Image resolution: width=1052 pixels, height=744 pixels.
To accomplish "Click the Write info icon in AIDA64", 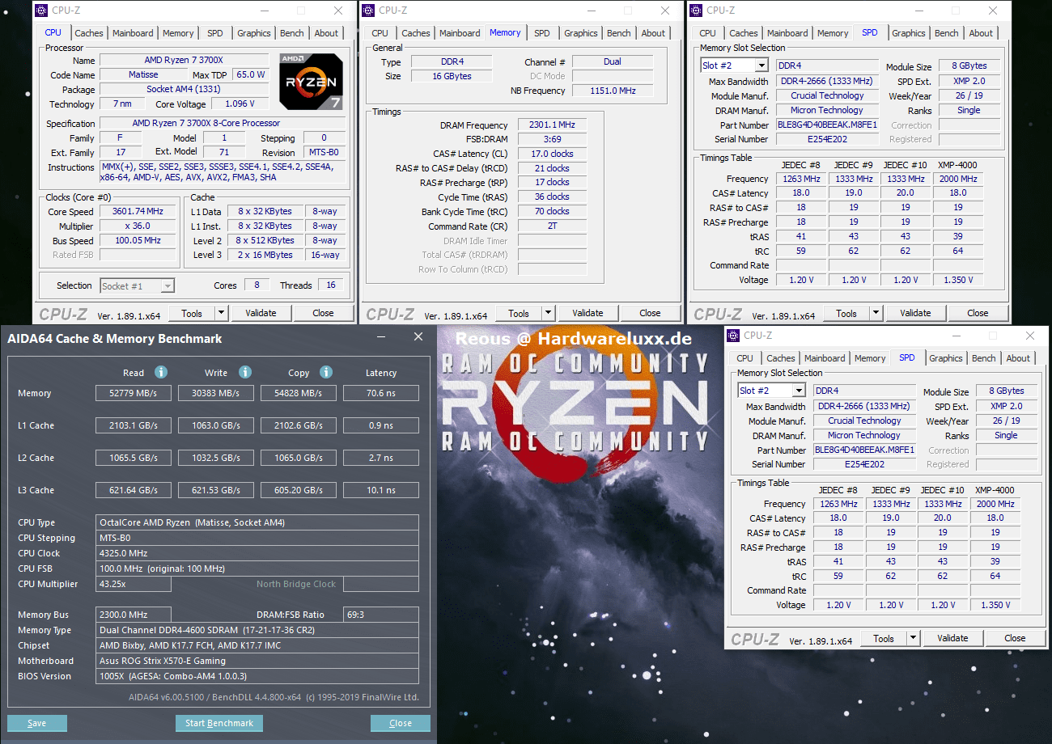I will coord(245,372).
